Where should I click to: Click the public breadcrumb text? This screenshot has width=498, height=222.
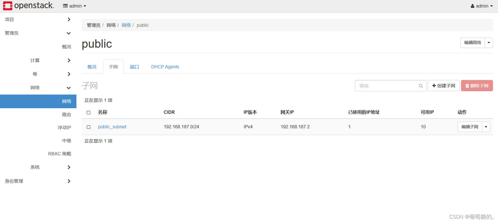pos(143,25)
